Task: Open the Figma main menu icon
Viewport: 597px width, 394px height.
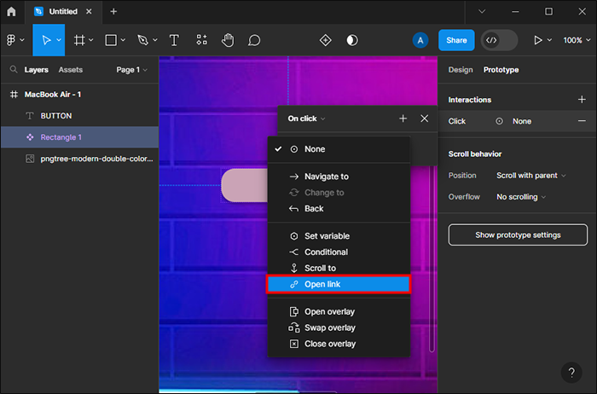Action: tap(12, 40)
